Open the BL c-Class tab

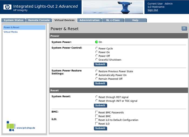(113, 20)
